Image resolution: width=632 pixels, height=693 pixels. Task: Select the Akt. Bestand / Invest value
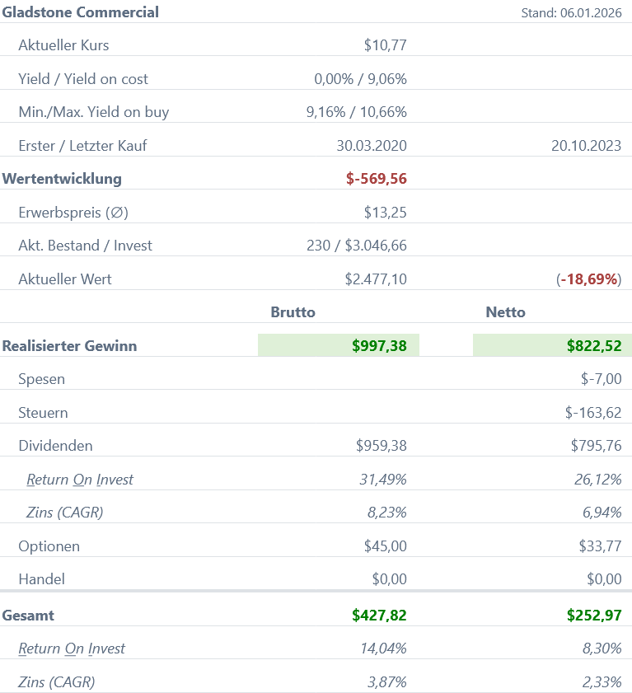tap(356, 246)
